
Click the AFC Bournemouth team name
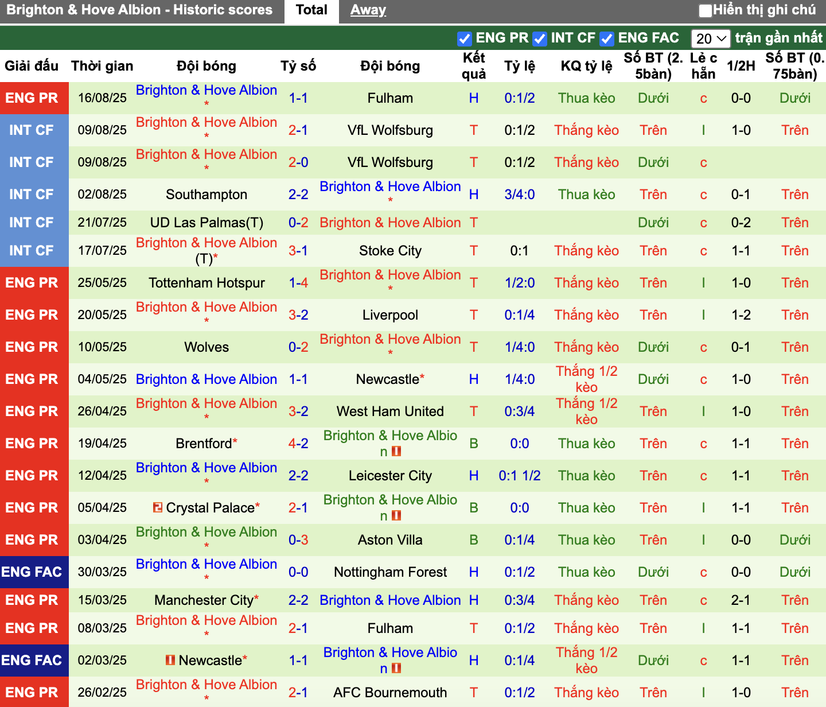390,693
